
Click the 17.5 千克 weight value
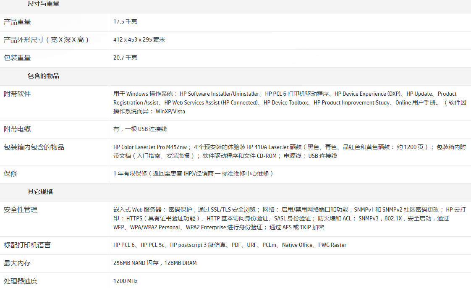click(x=125, y=22)
